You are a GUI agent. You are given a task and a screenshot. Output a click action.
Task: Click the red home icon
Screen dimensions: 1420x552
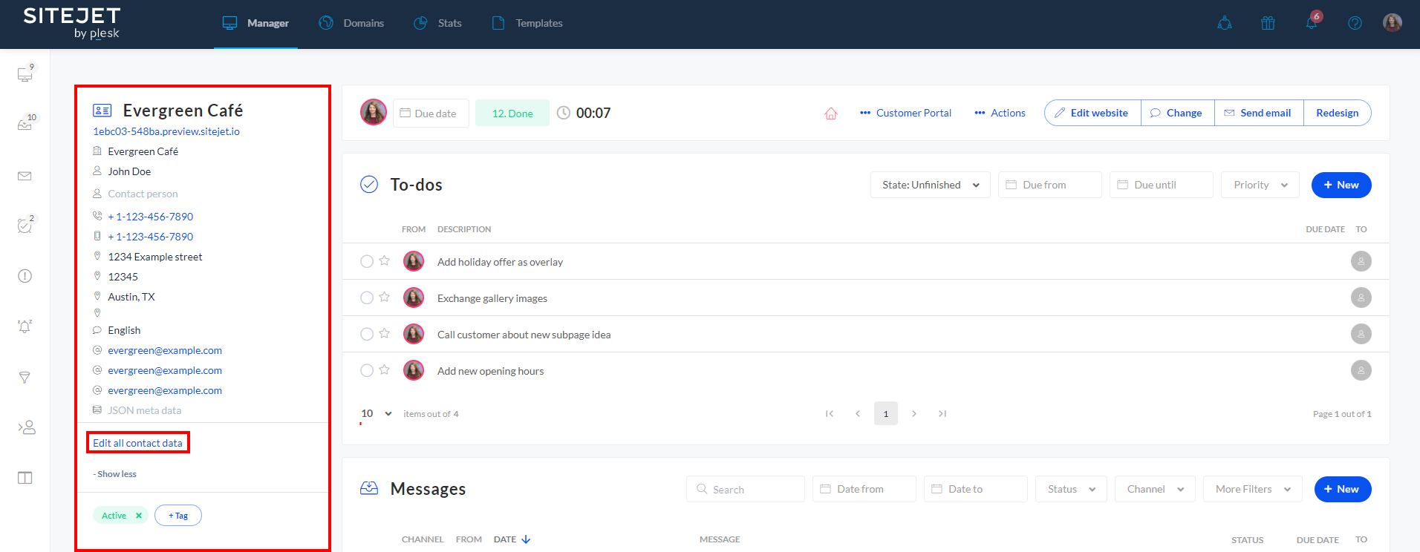pos(831,114)
